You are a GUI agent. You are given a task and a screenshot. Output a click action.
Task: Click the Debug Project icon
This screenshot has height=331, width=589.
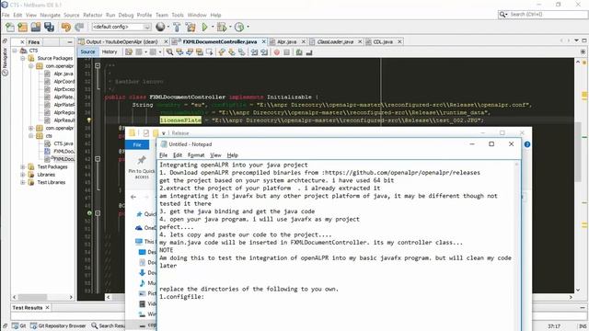221,27
